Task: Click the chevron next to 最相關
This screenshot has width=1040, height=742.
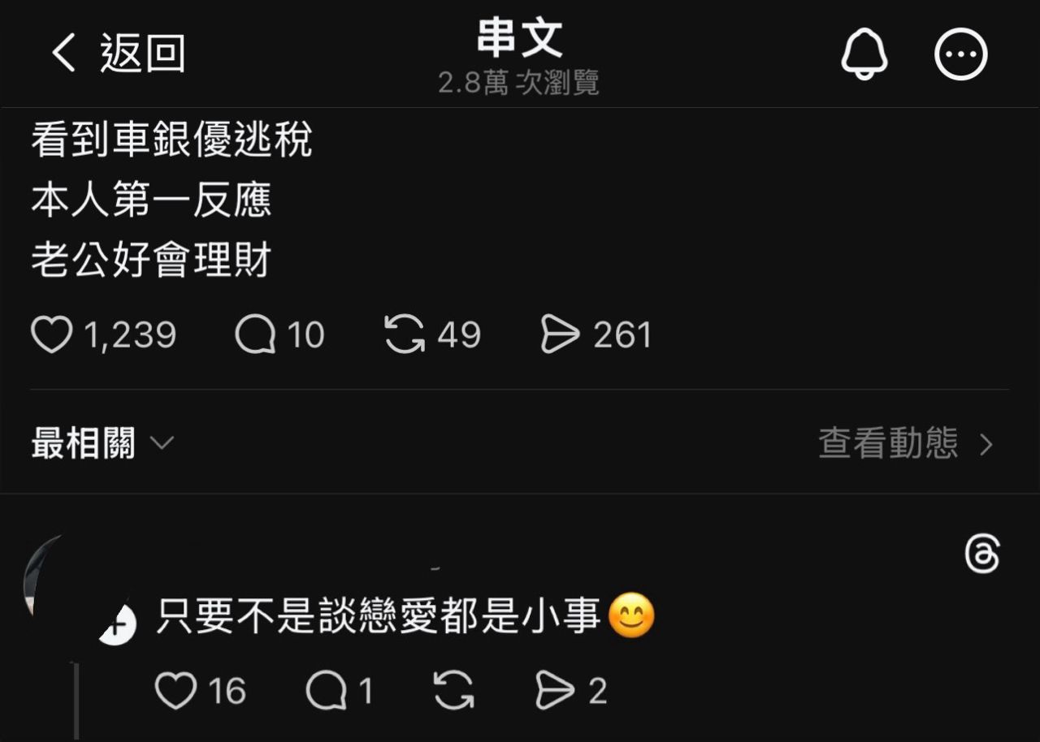Action: point(162,443)
